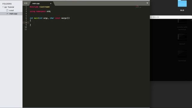Click 'namespace' keyword on line 3
The image size is (192, 108).
coord(41,11)
